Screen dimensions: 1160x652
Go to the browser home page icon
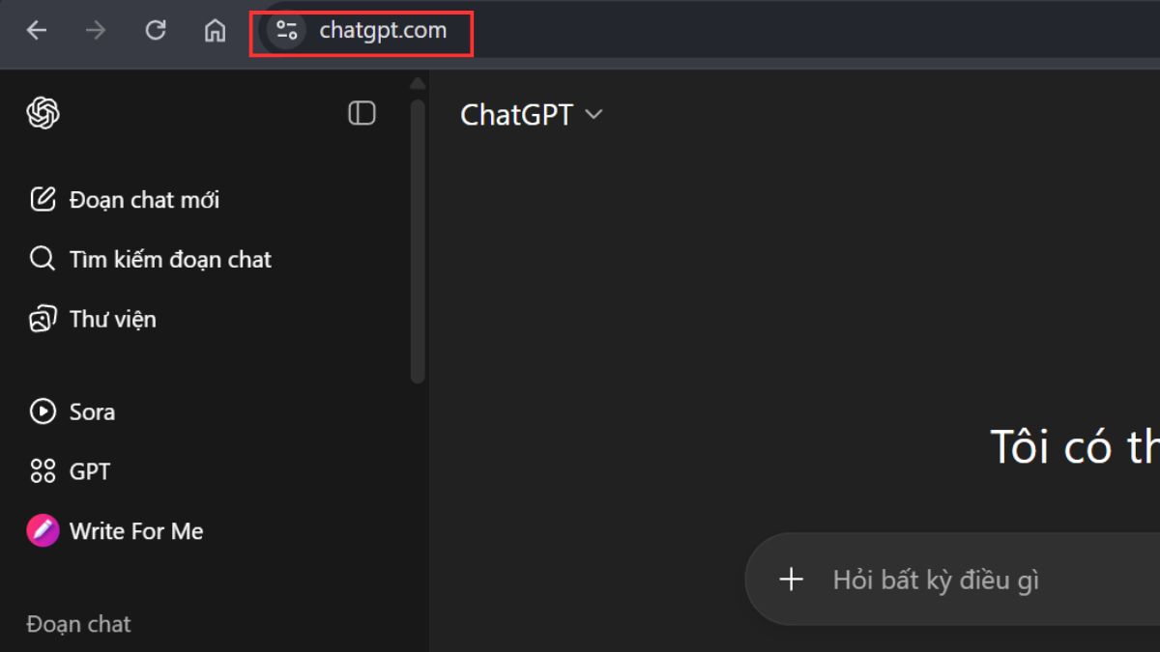point(215,31)
